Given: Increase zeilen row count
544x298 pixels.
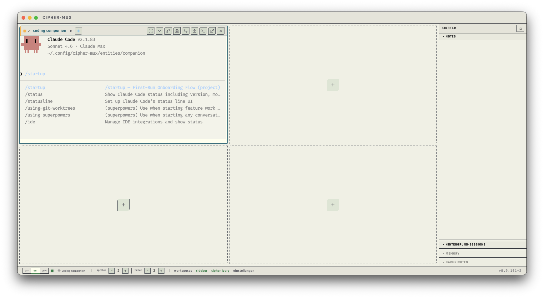Looking at the screenshot, I should click(x=161, y=271).
